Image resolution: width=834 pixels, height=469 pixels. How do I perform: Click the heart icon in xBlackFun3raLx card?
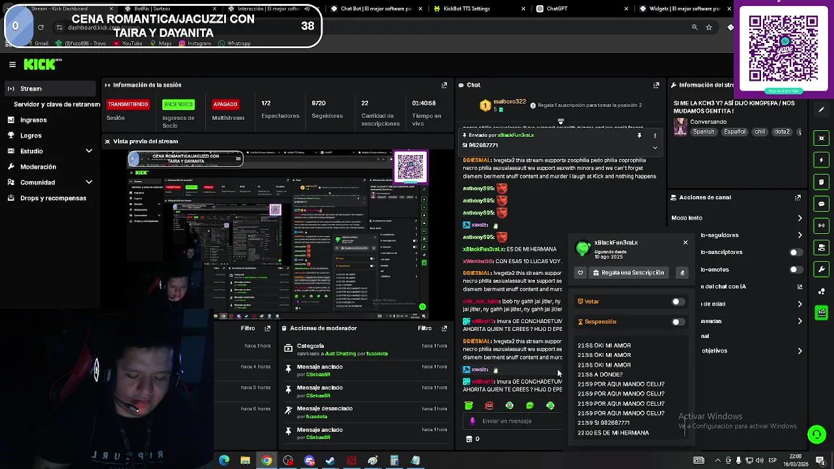pos(581,273)
